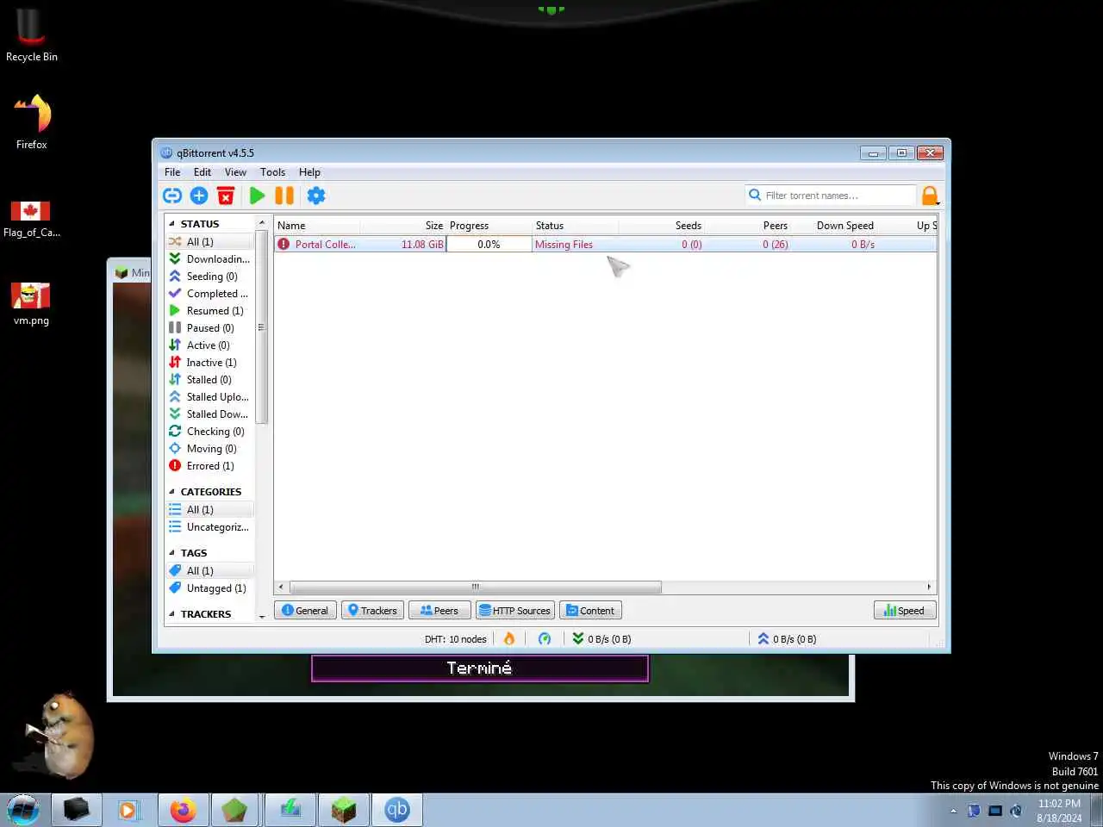Switch to the HTTP Sources tab
Screen dimensions: 1103x827
tap(514, 611)
